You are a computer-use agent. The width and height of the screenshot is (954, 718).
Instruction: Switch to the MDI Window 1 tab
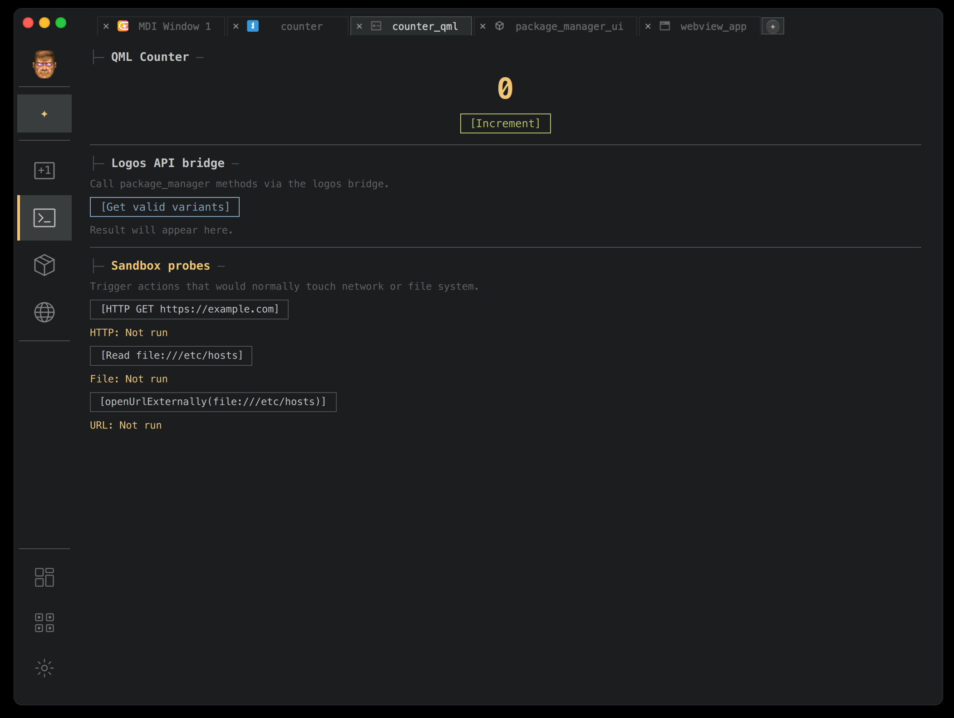coord(174,26)
